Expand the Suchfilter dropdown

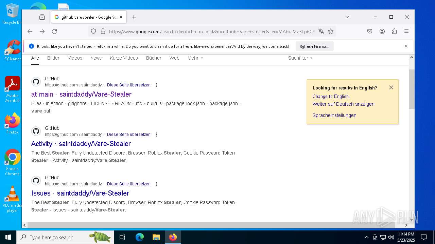300,58
